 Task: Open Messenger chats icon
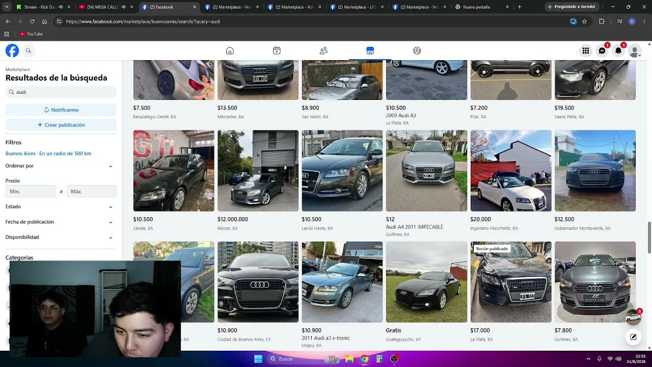point(602,50)
